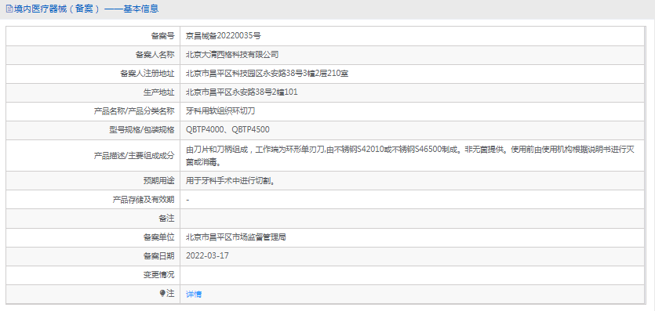The height and width of the screenshot is (311, 655).
Task: Click the document icon beside 境内医疗器械 title
Action: pyautogui.click(x=9, y=9)
